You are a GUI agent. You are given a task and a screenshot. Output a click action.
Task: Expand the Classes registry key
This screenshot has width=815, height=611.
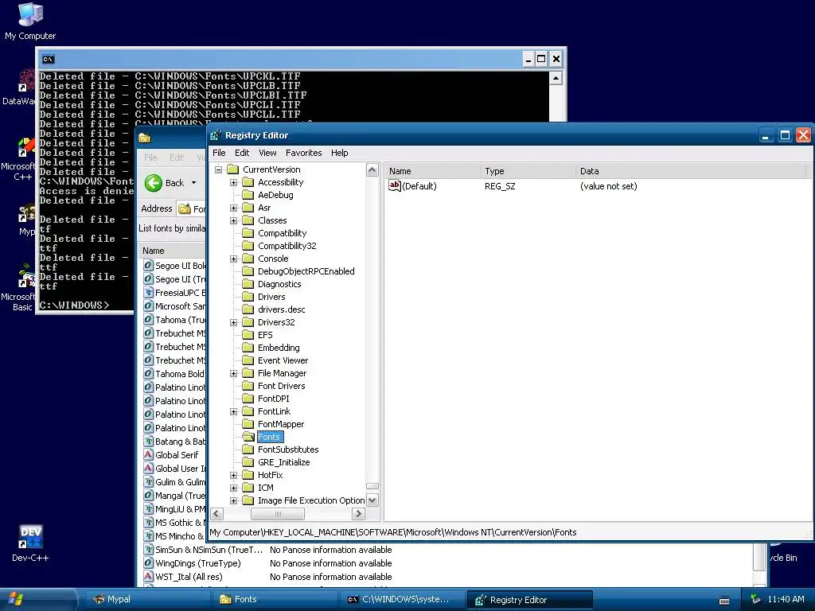pos(233,220)
